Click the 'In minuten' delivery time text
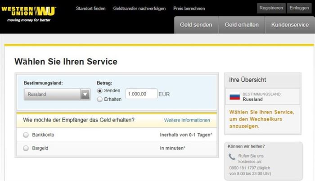This screenshot has height=181, width=315. (172, 148)
